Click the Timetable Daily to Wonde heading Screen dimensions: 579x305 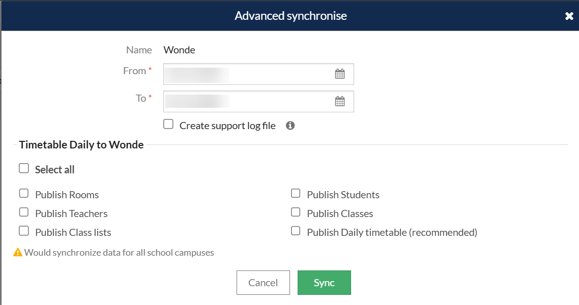(81, 145)
